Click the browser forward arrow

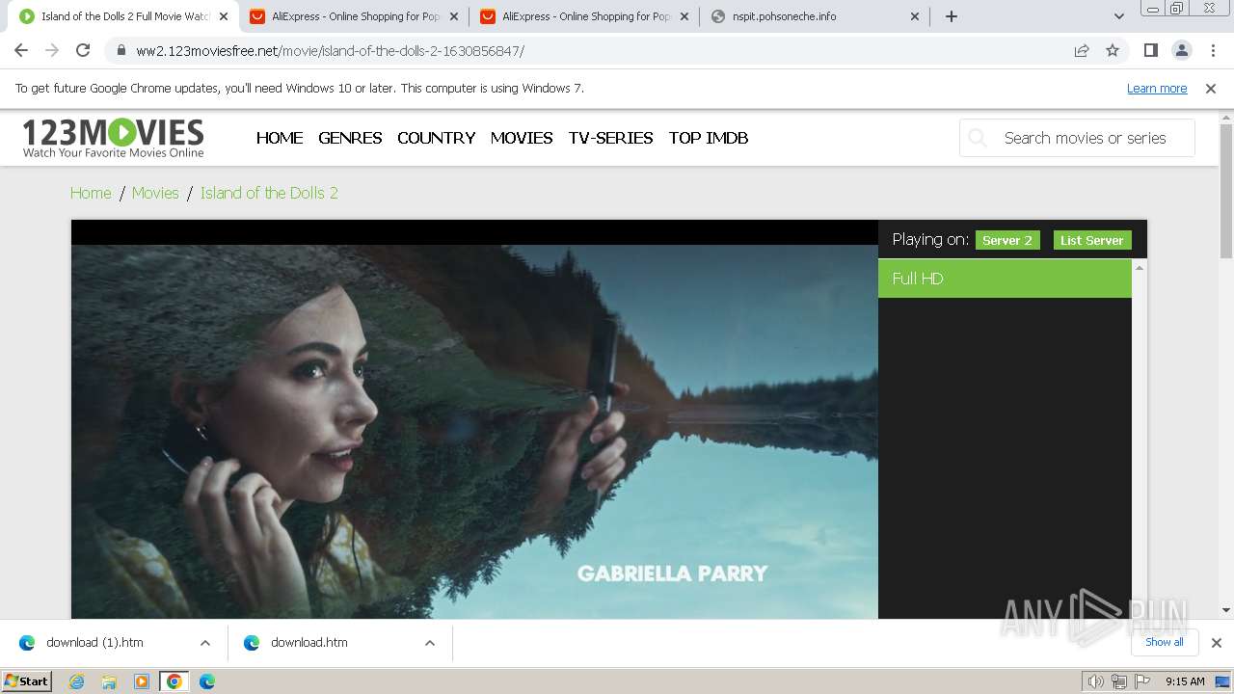(x=52, y=51)
